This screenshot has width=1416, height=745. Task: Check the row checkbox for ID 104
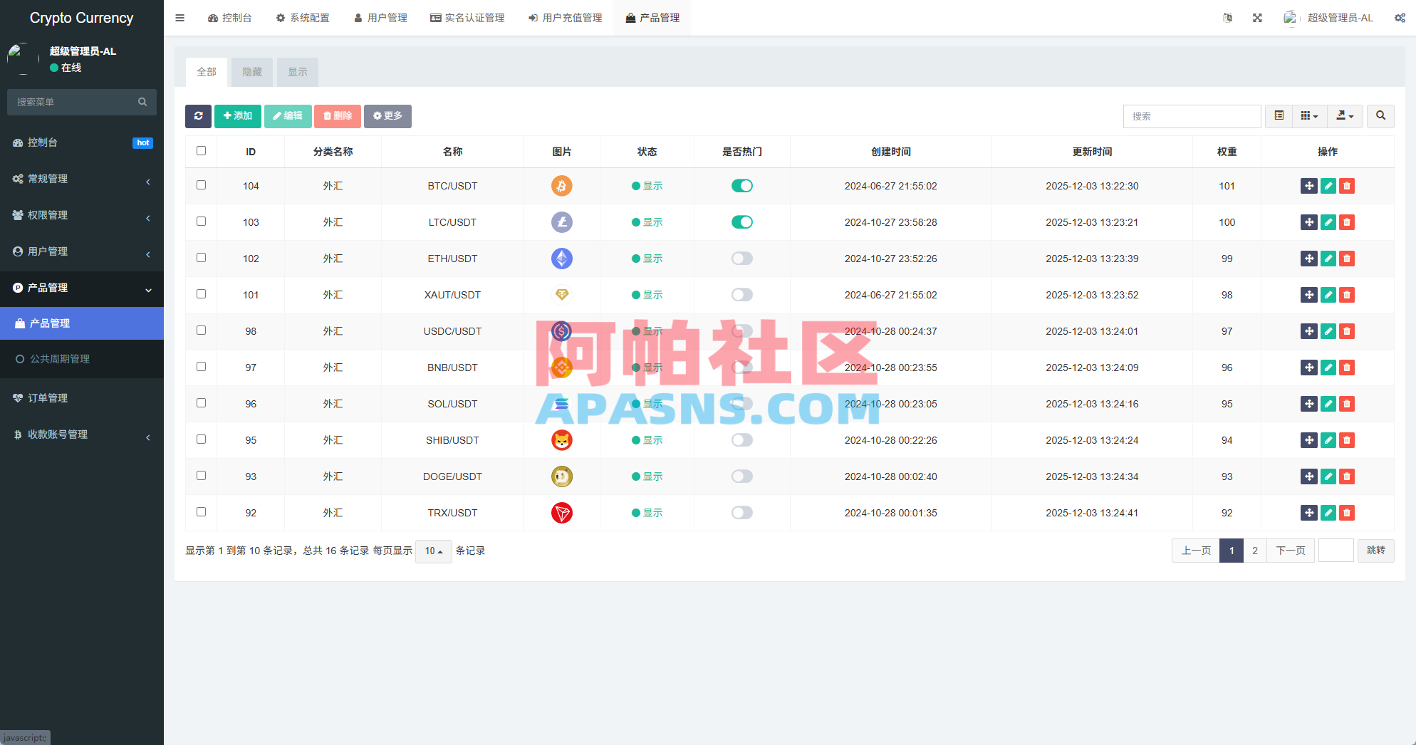201,185
